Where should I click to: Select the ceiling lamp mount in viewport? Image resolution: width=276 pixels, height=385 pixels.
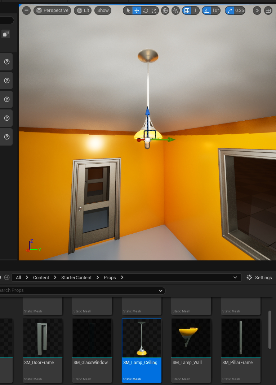pos(148,56)
